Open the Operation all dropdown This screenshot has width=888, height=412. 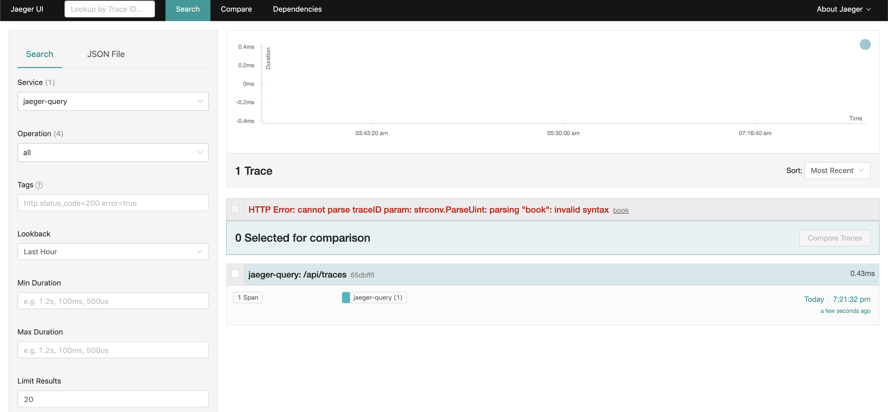point(113,151)
